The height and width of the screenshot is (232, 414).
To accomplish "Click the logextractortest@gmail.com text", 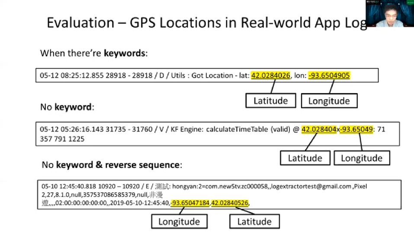I will [311, 186].
